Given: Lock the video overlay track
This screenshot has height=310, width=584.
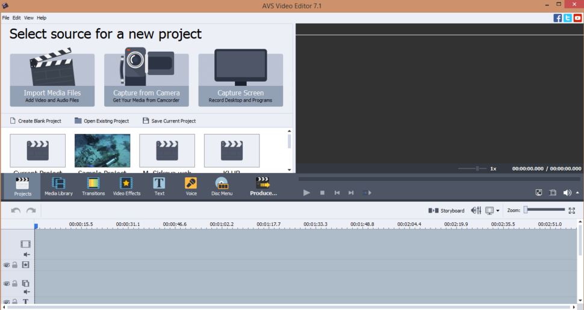Looking at the screenshot, I should (14, 283).
